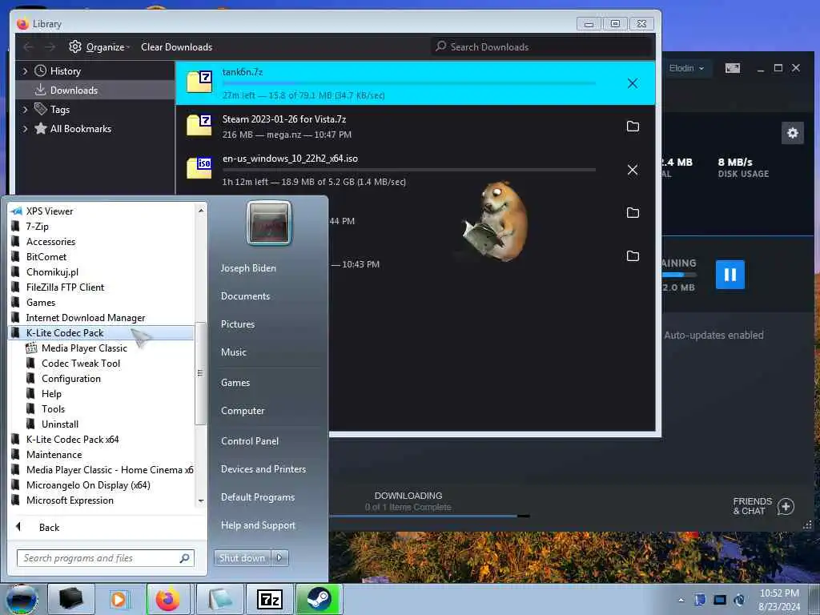The width and height of the screenshot is (820, 615).
Task: Open Steam from the taskbar
Action: (319, 599)
